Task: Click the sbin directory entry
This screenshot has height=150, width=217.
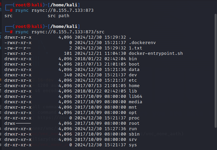Action: click(134, 134)
